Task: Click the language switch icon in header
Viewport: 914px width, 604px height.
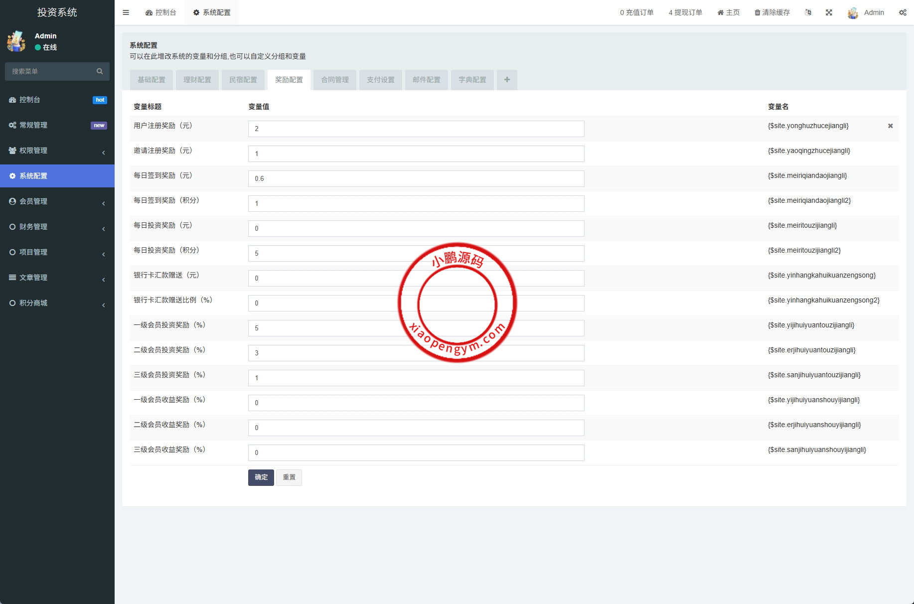Action: pos(808,12)
